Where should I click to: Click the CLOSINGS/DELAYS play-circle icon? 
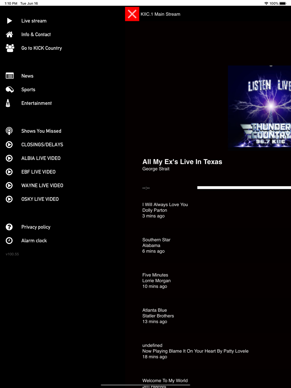(9, 145)
